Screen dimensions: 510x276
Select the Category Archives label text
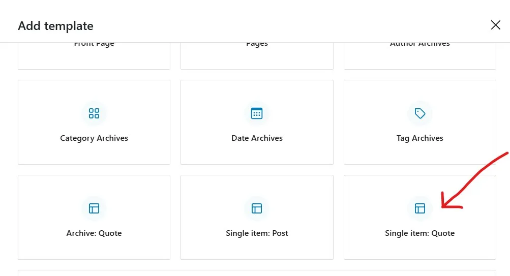coord(94,138)
